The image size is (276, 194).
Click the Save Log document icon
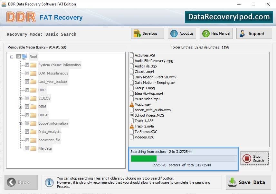(x=137, y=33)
